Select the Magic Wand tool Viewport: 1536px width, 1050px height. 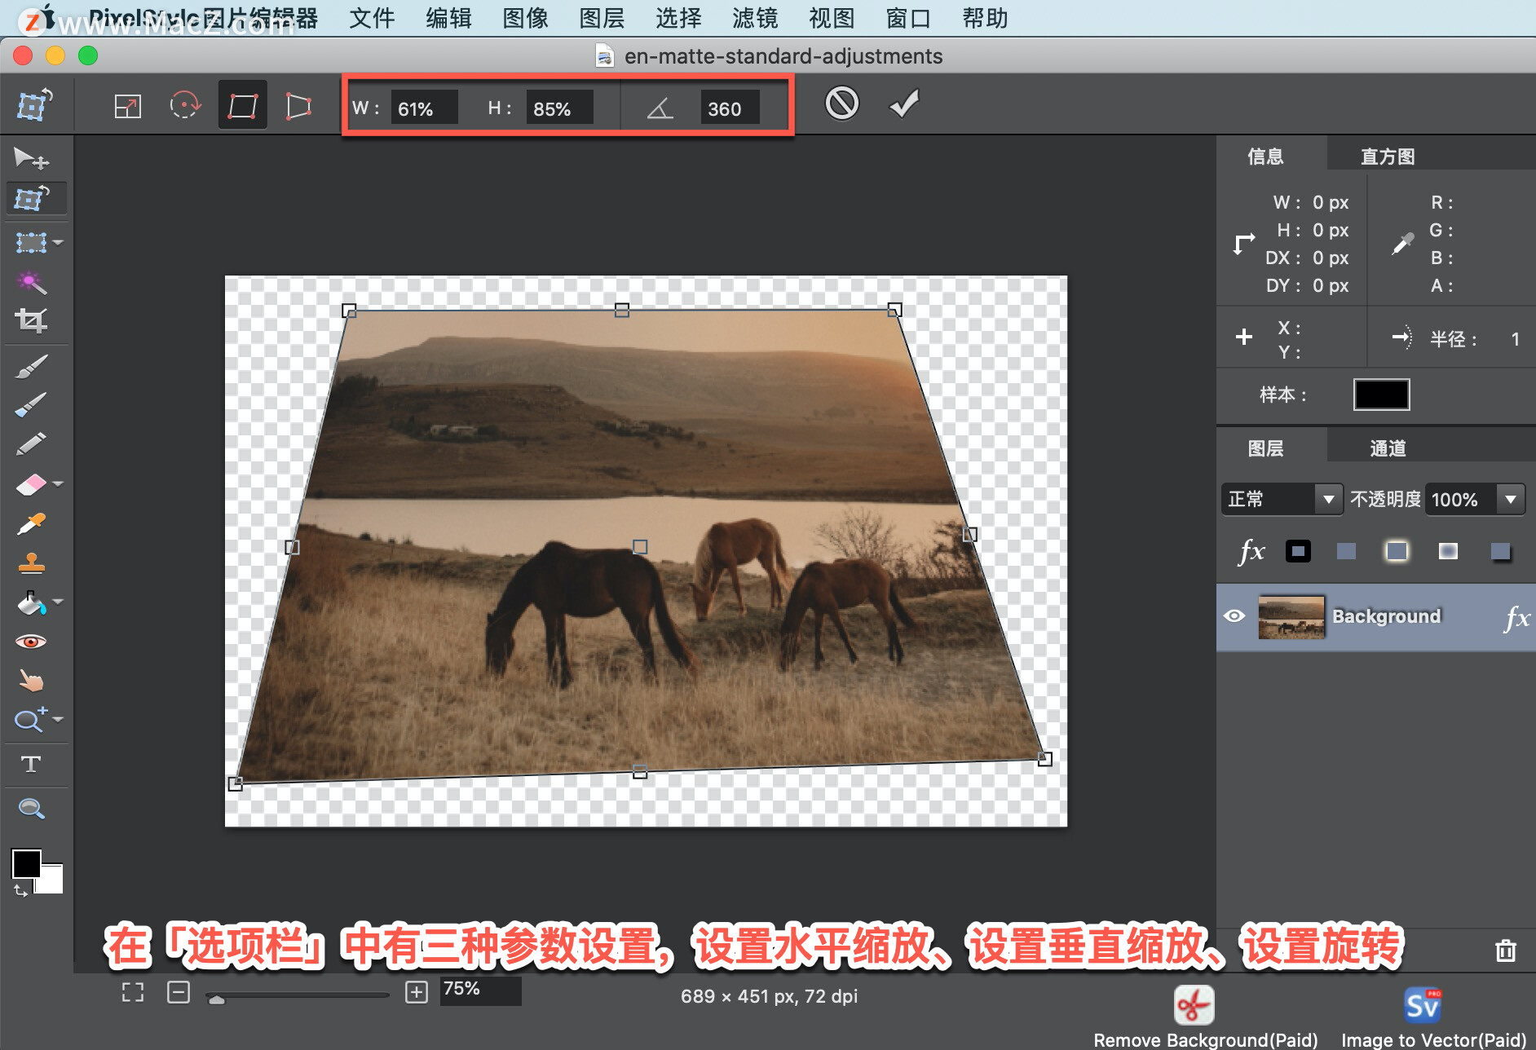tap(30, 281)
